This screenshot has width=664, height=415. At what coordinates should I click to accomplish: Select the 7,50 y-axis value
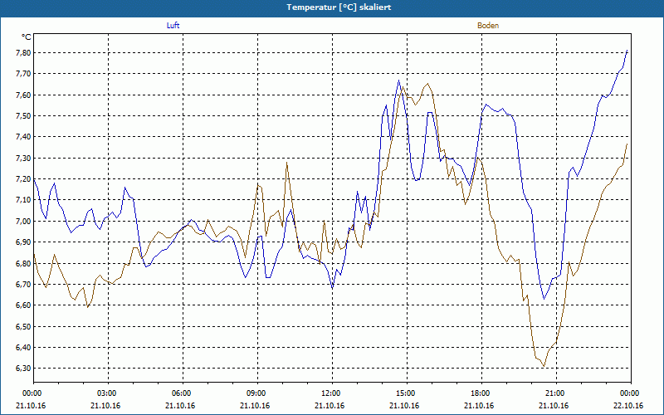[x=23, y=116]
